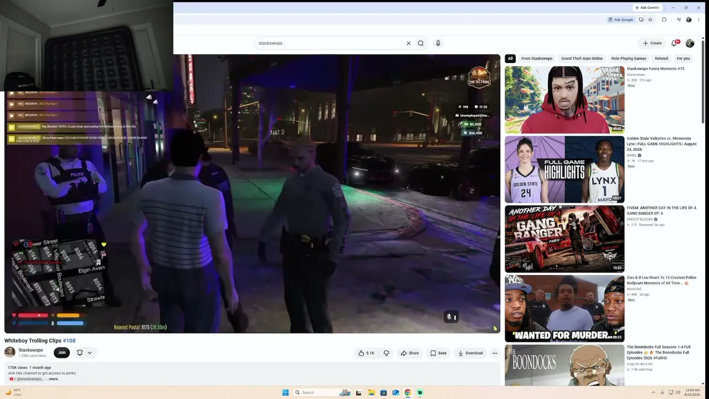The height and width of the screenshot is (399, 709).
Task: Click the Ask Gemini button
Action: pyautogui.click(x=647, y=8)
